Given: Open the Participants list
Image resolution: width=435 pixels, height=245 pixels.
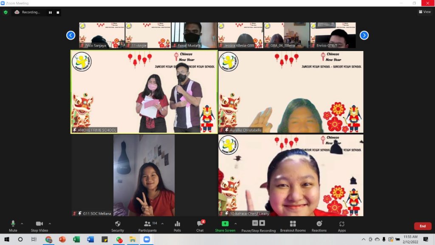Looking at the screenshot, I should point(147,225).
